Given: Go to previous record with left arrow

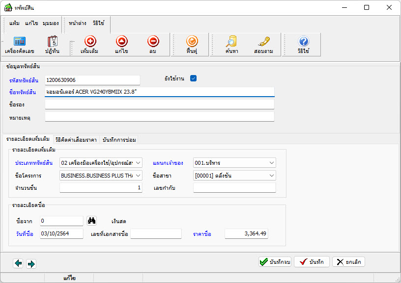Looking at the screenshot, I should click(18, 263).
